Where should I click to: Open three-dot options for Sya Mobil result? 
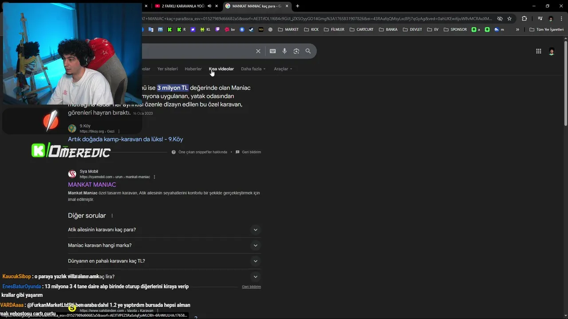154,177
